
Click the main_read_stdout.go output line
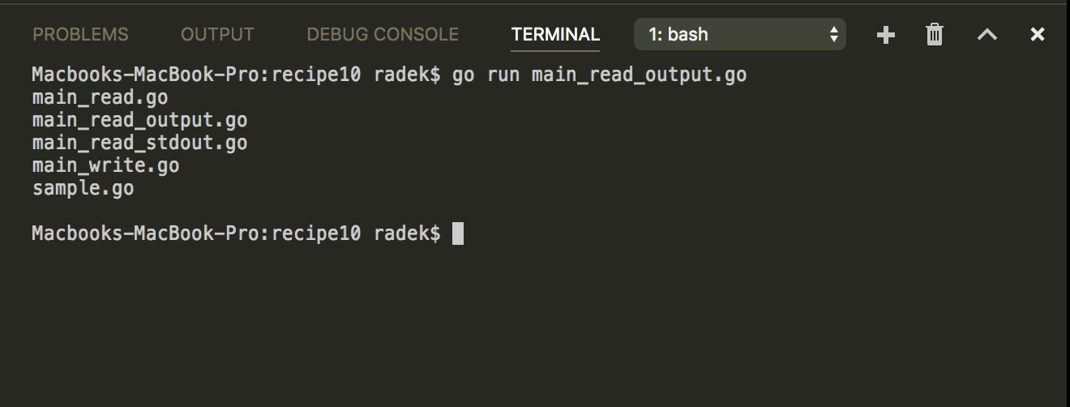click(x=140, y=144)
